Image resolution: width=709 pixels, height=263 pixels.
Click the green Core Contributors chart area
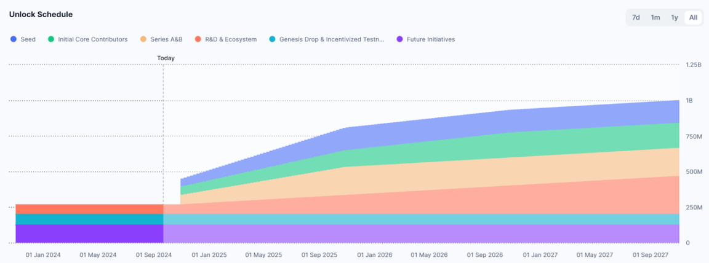(492, 146)
